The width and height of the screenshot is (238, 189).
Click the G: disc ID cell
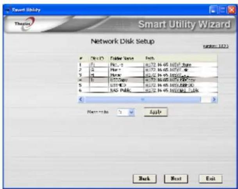point(99,70)
